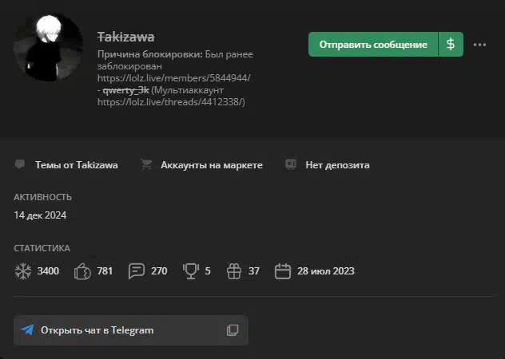Click the СТАТИСТИКА section heading

tap(42, 248)
